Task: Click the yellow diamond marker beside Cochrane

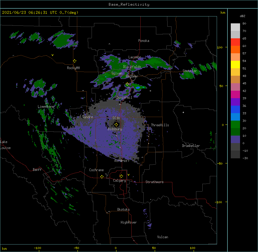Action: (102, 177)
